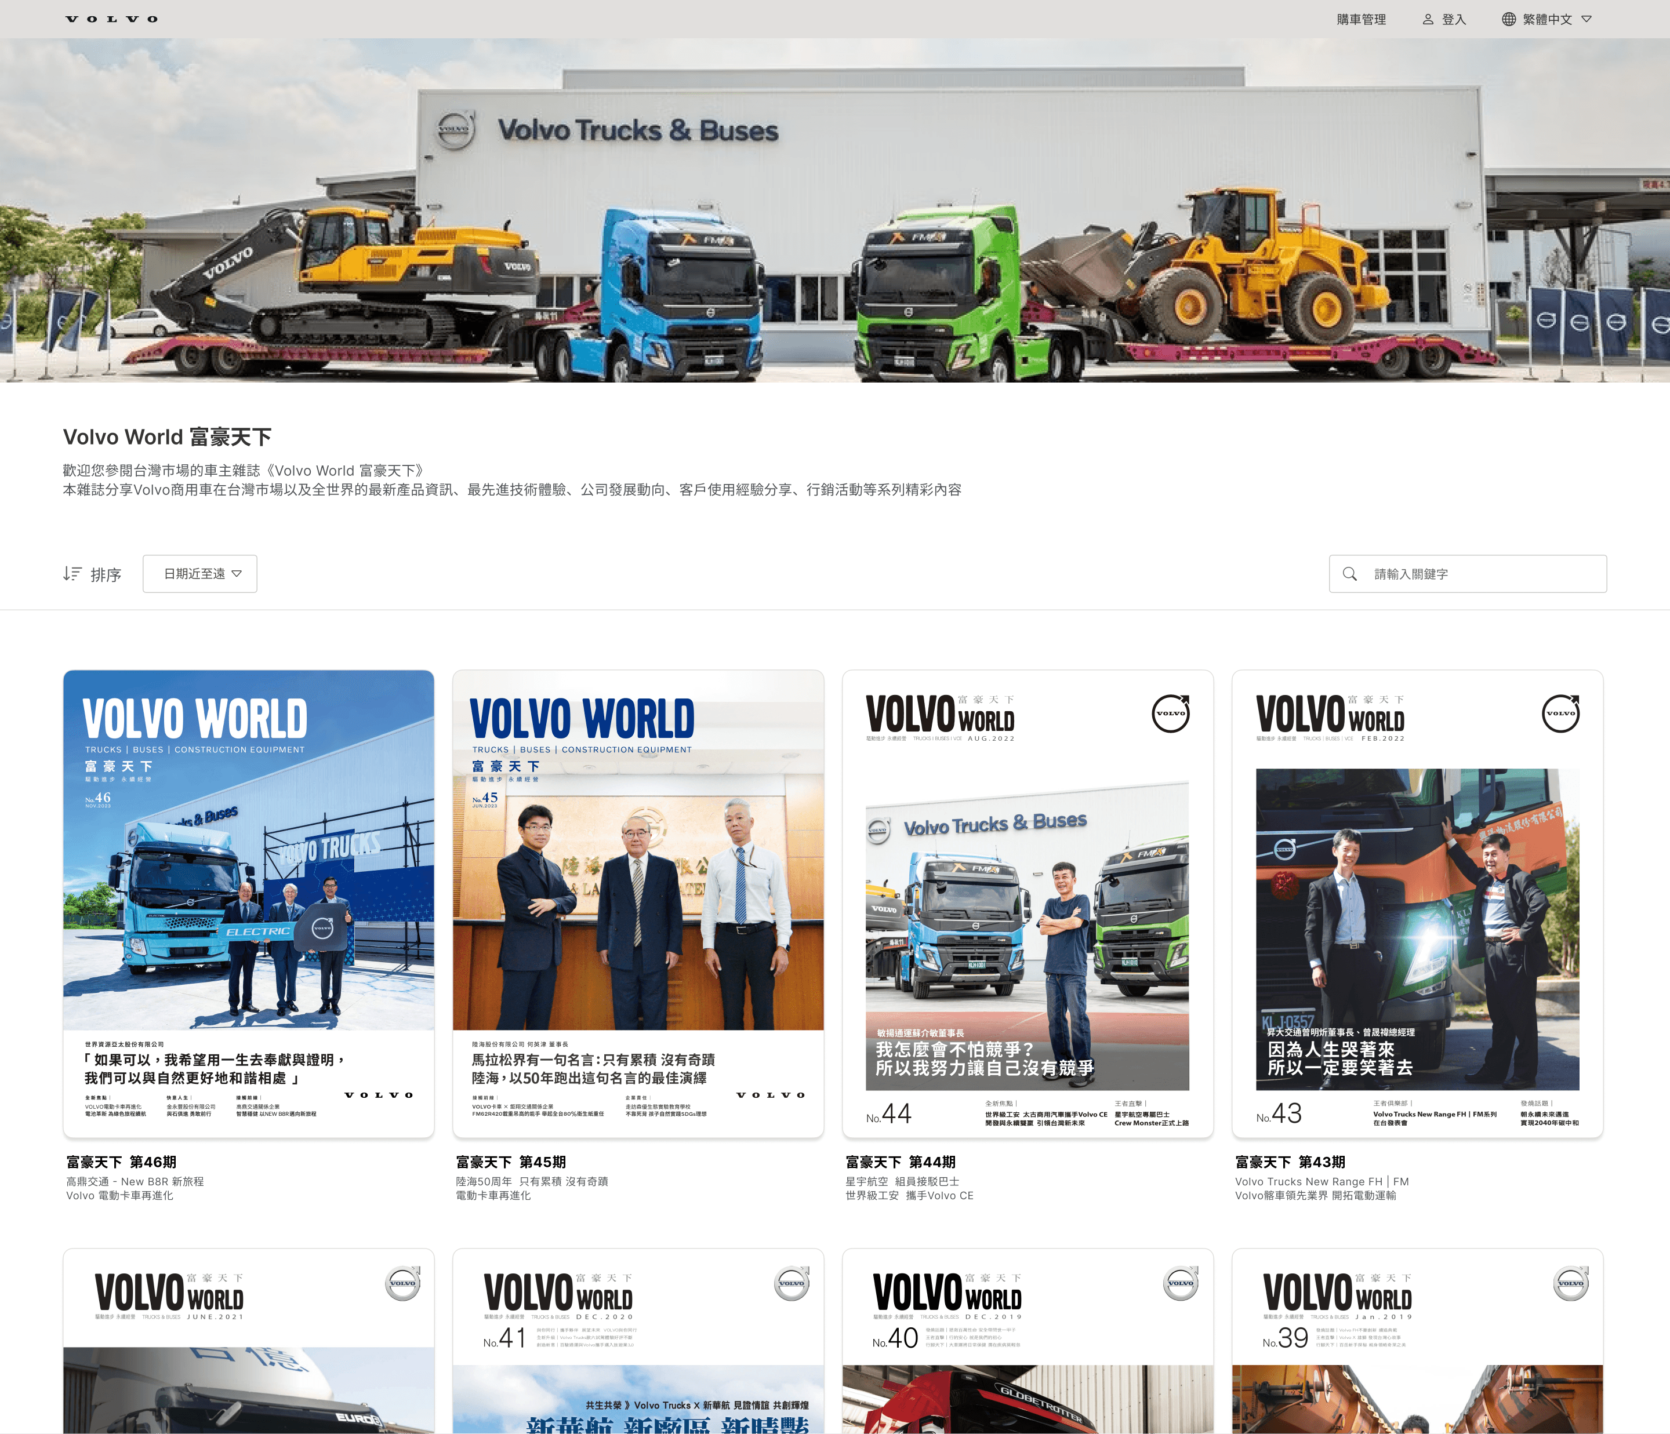Viewport: 1670px width, 1434px height.
Task: Click the 富豪天下 第44期 title link
Action: coord(901,1162)
